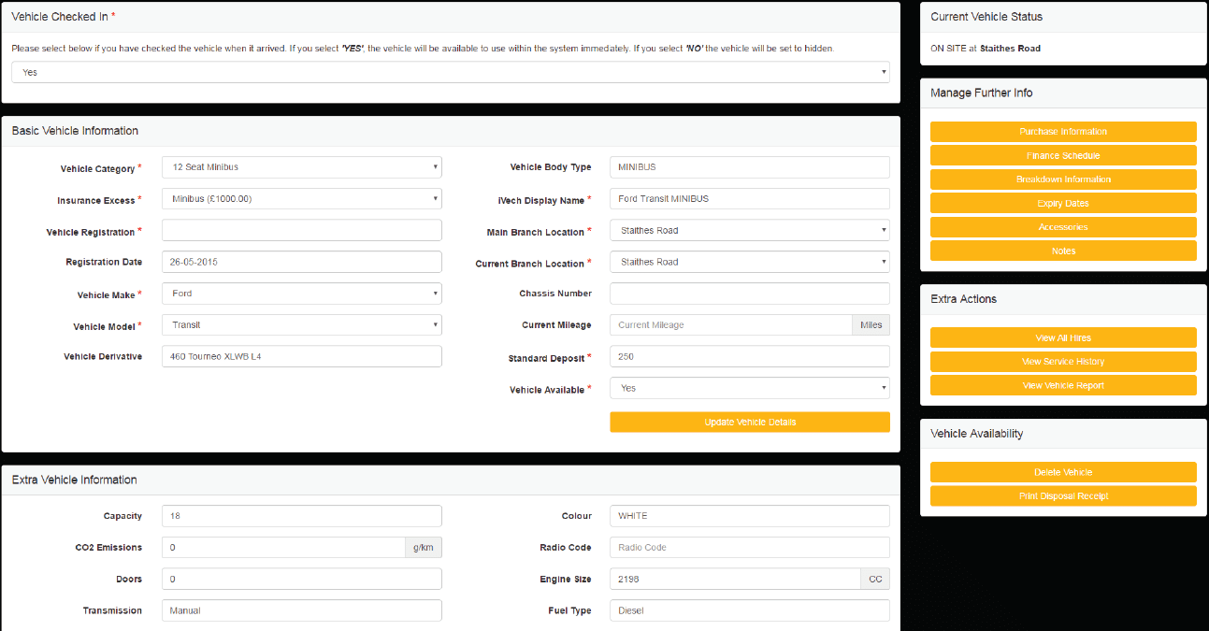Open the Finance Schedule page
This screenshot has height=631, width=1209.
[x=1063, y=155]
